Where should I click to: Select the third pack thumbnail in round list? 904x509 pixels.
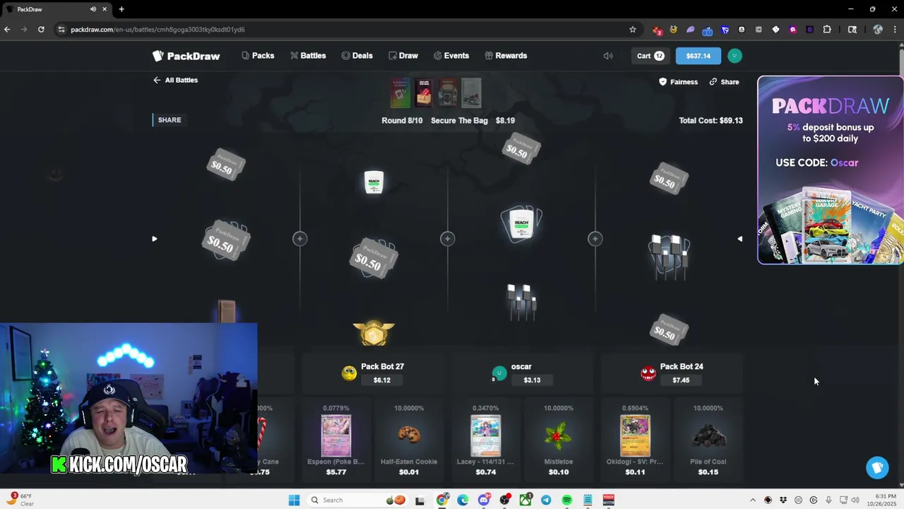click(x=447, y=93)
